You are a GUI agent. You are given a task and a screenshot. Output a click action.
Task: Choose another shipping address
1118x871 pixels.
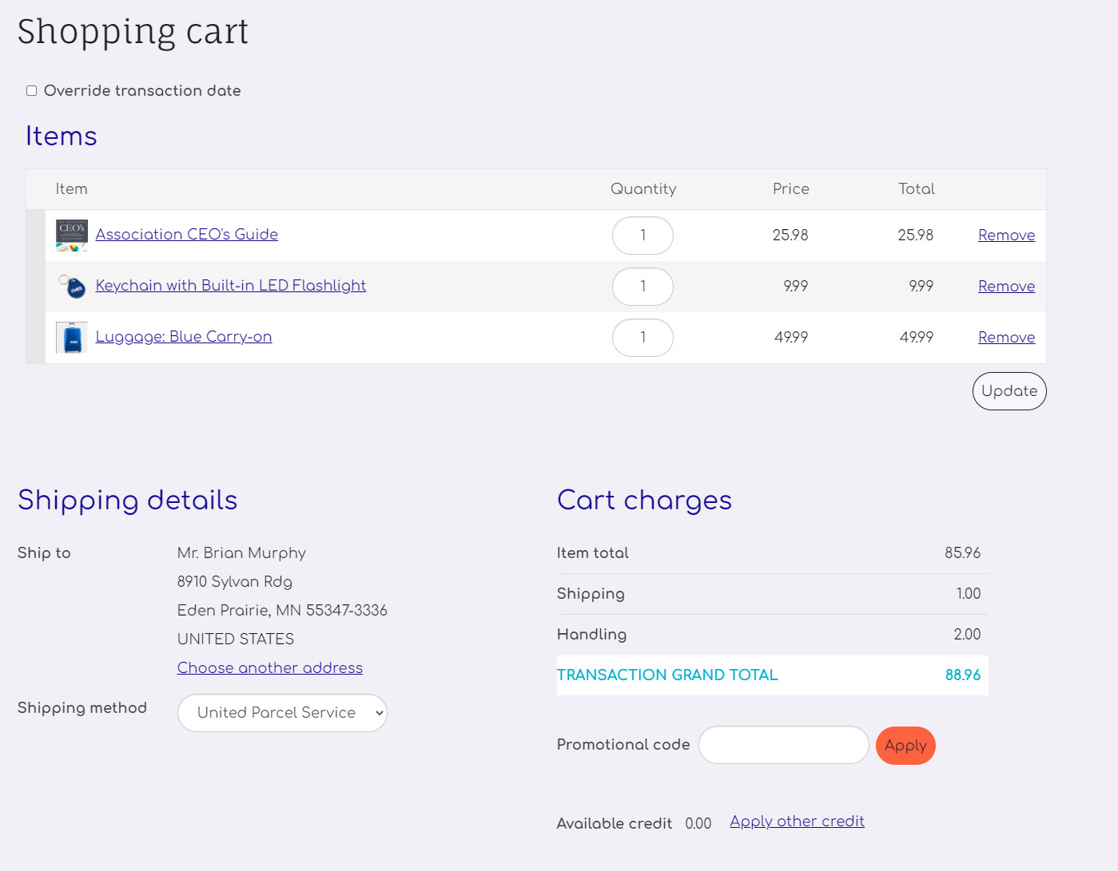(270, 668)
